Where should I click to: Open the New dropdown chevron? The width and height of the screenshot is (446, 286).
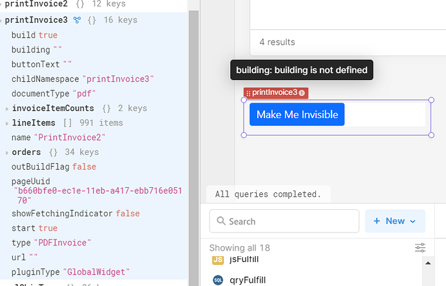click(413, 221)
